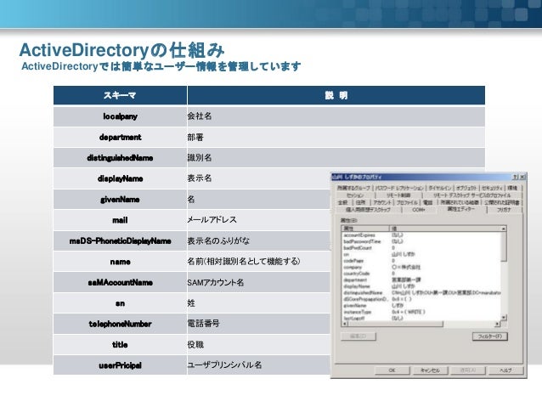Click the mail cell in the slide table
This screenshot has height=407, width=542.
tap(120, 220)
